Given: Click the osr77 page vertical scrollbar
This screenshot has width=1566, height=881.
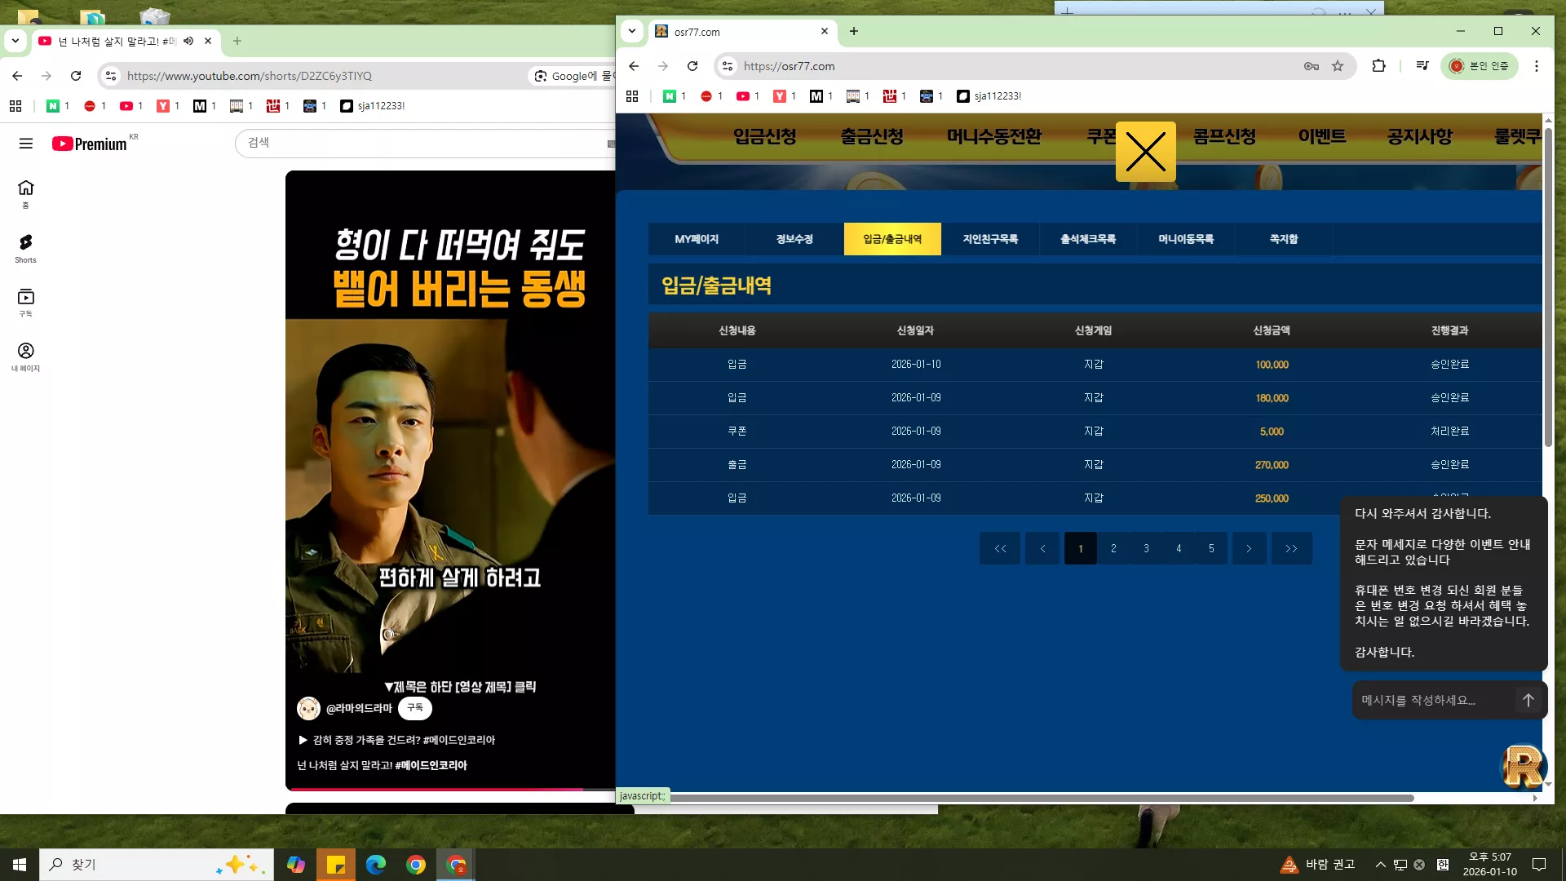Looking at the screenshot, I should (1547, 286).
